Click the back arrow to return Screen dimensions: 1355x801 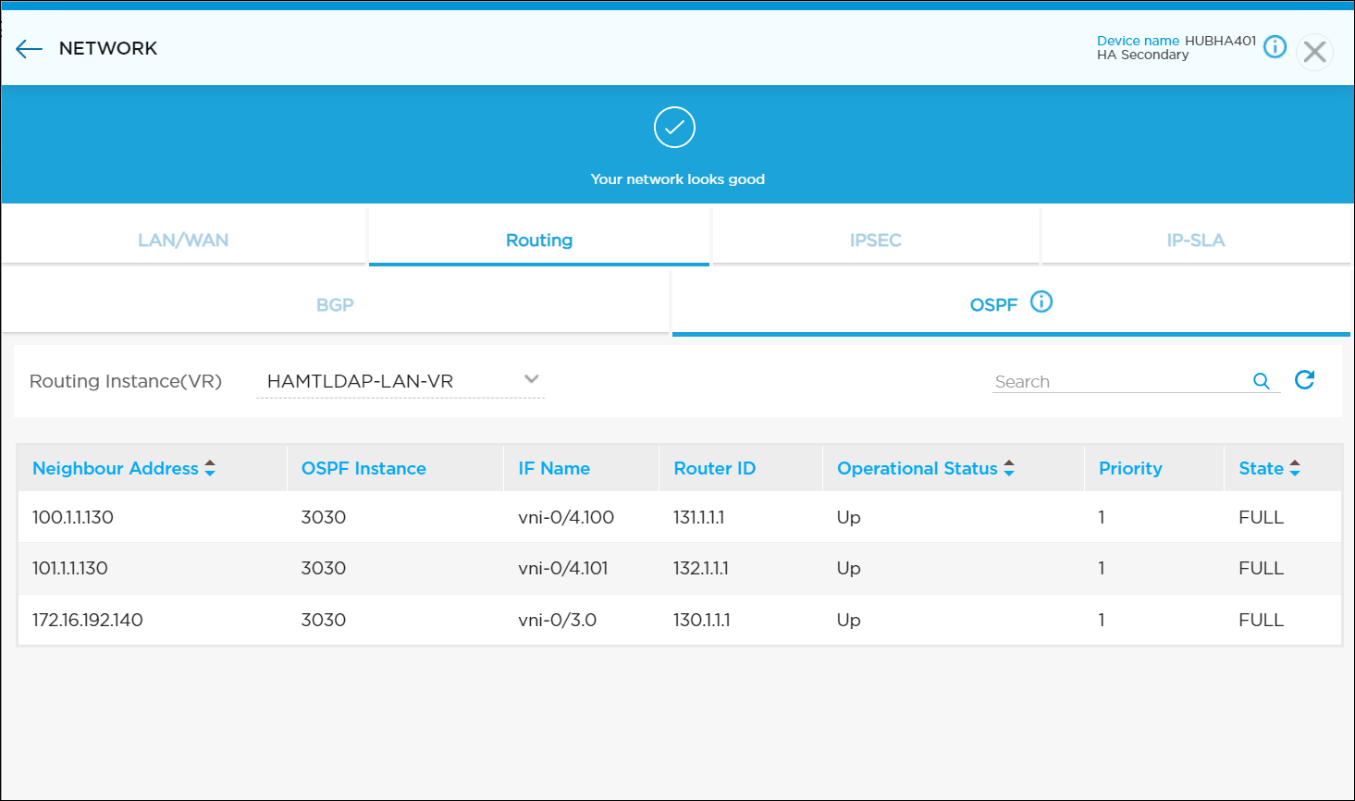click(x=29, y=48)
